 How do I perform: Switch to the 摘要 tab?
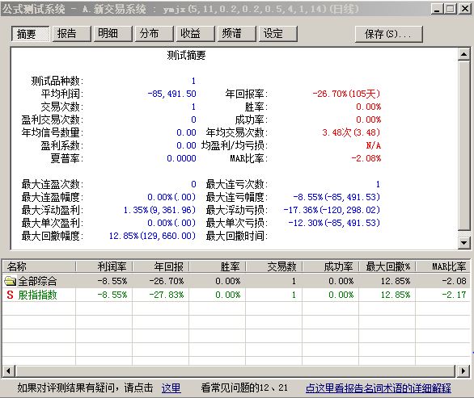[x=30, y=33]
